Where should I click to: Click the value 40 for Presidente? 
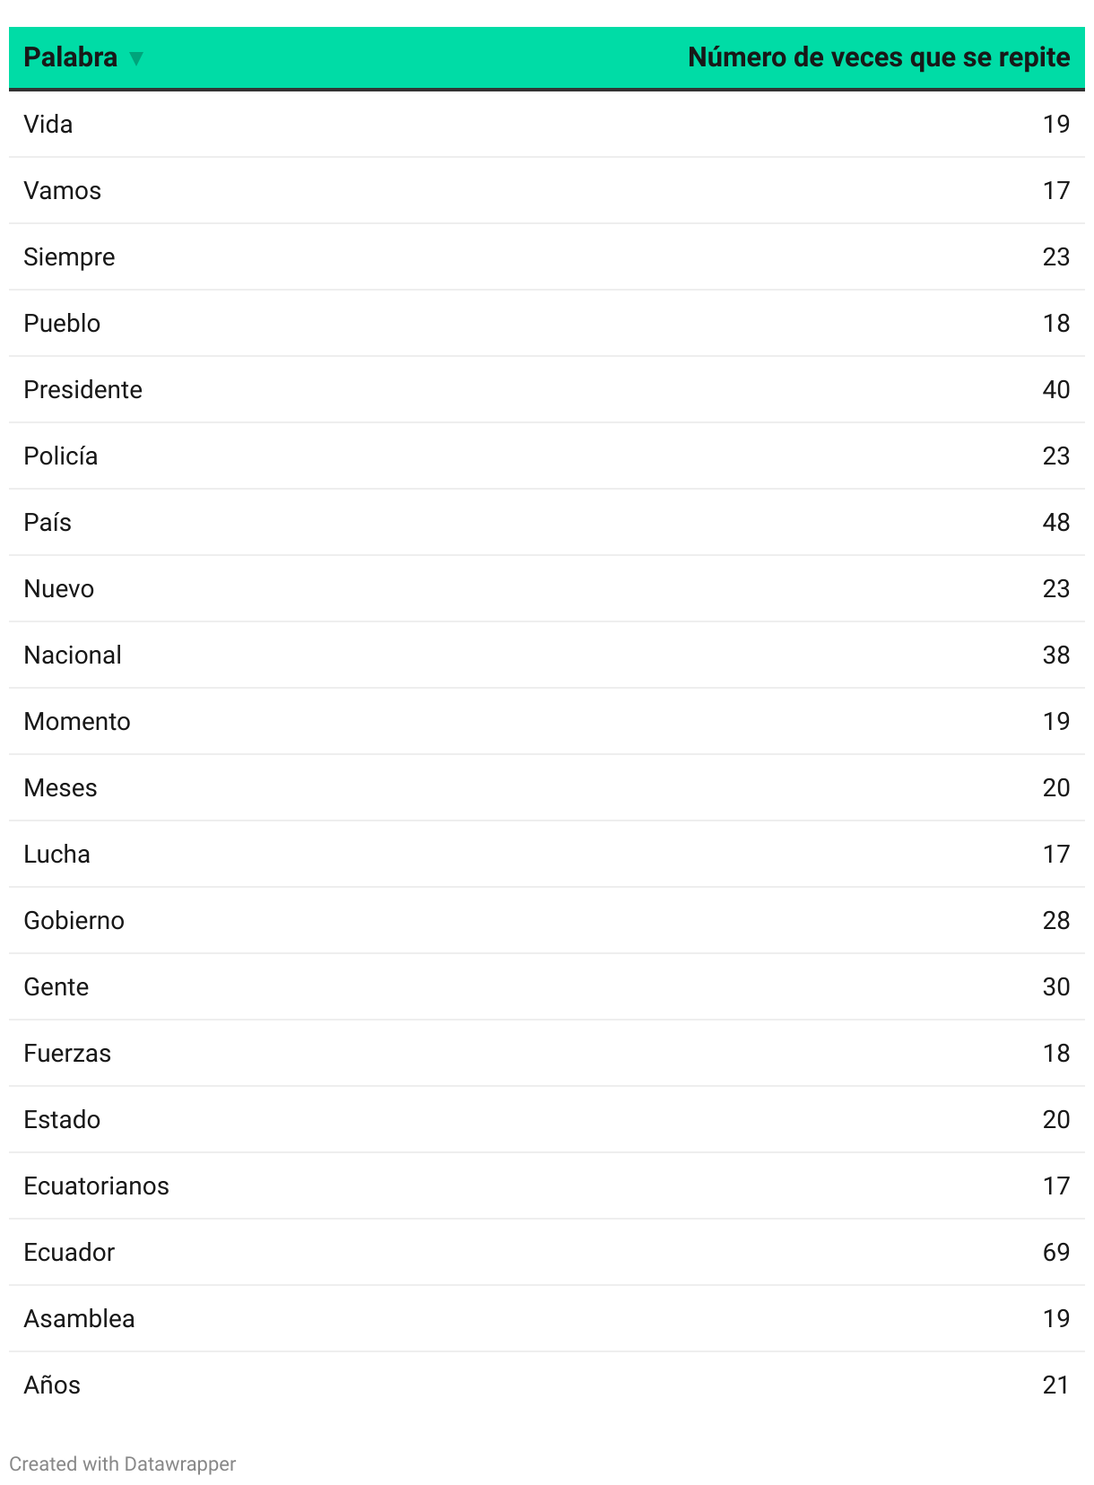(1056, 389)
